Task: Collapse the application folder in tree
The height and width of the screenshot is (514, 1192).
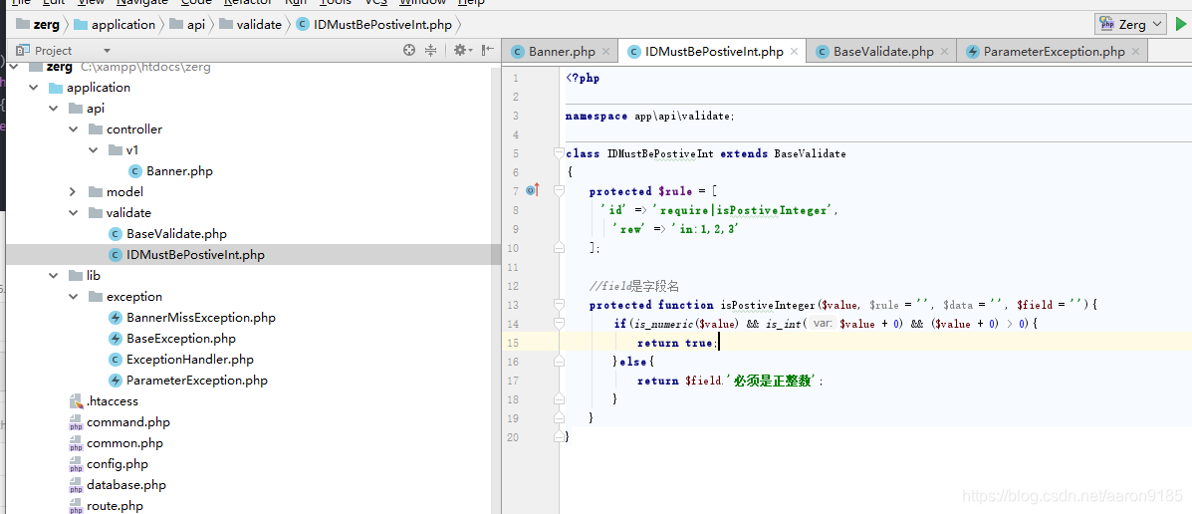Action: point(34,88)
